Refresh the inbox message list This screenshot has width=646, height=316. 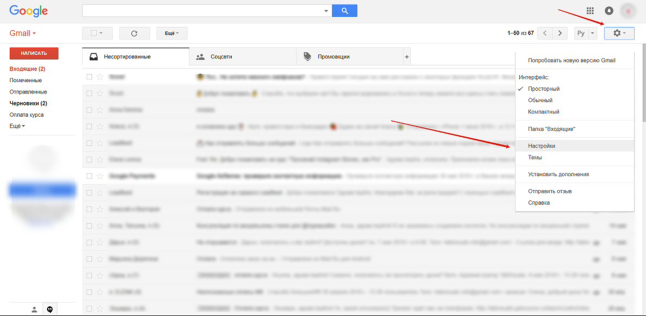click(x=134, y=33)
